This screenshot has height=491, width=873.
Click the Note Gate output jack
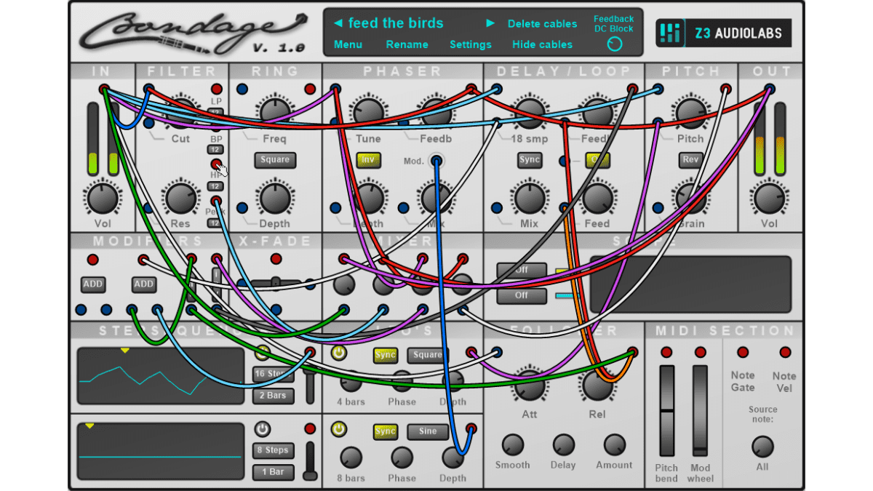(743, 353)
